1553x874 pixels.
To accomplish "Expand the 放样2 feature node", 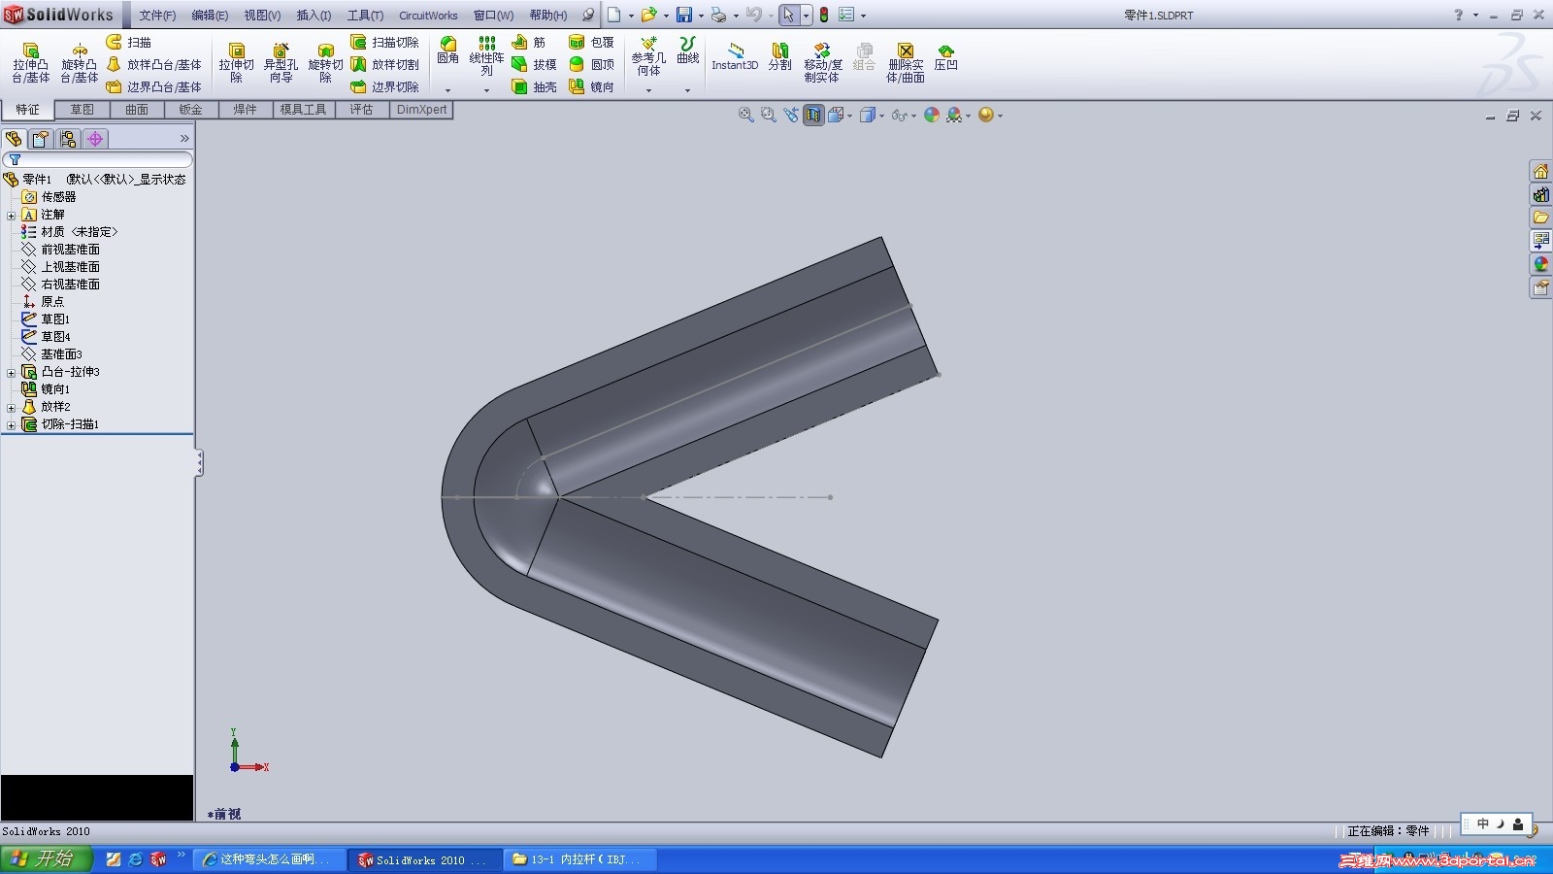I will click(11, 408).
